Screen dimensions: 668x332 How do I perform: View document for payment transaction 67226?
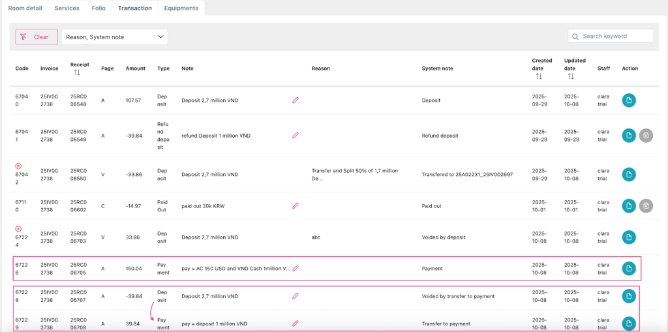[628, 268]
